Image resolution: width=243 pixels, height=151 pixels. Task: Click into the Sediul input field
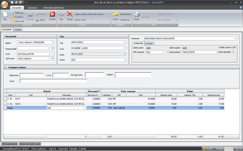(x=133, y=75)
